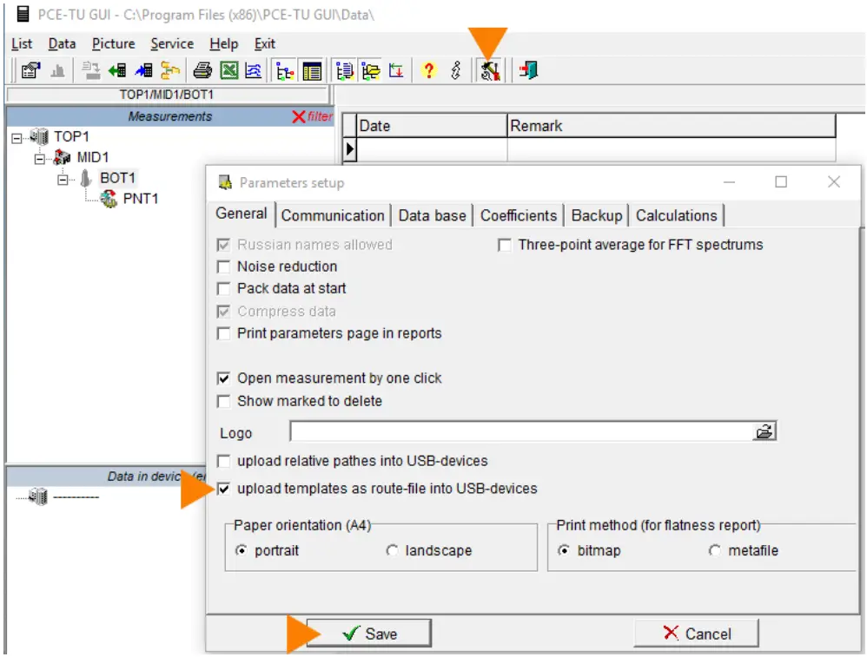The width and height of the screenshot is (867, 657).
Task: Click the yellow folder tree icon
Action: pyautogui.click(x=170, y=70)
